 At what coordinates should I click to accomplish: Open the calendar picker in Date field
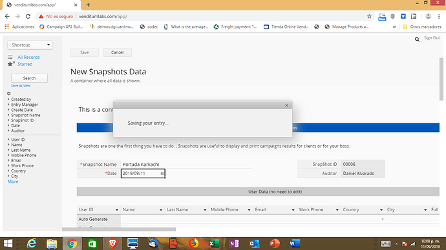coord(162,174)
